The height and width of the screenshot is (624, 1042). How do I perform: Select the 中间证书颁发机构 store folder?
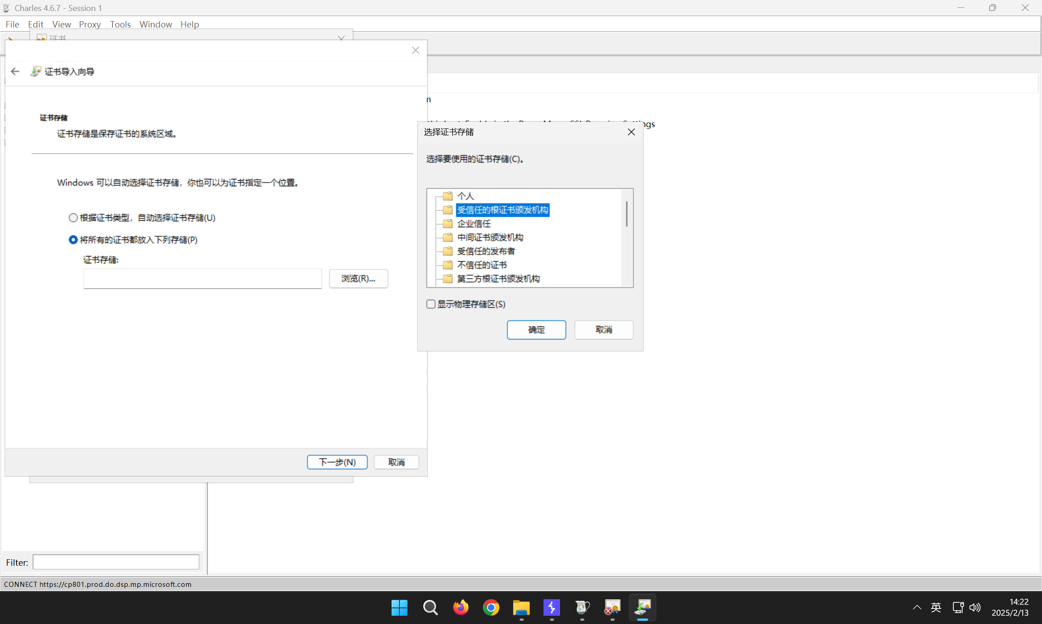[x=490, y=238]
